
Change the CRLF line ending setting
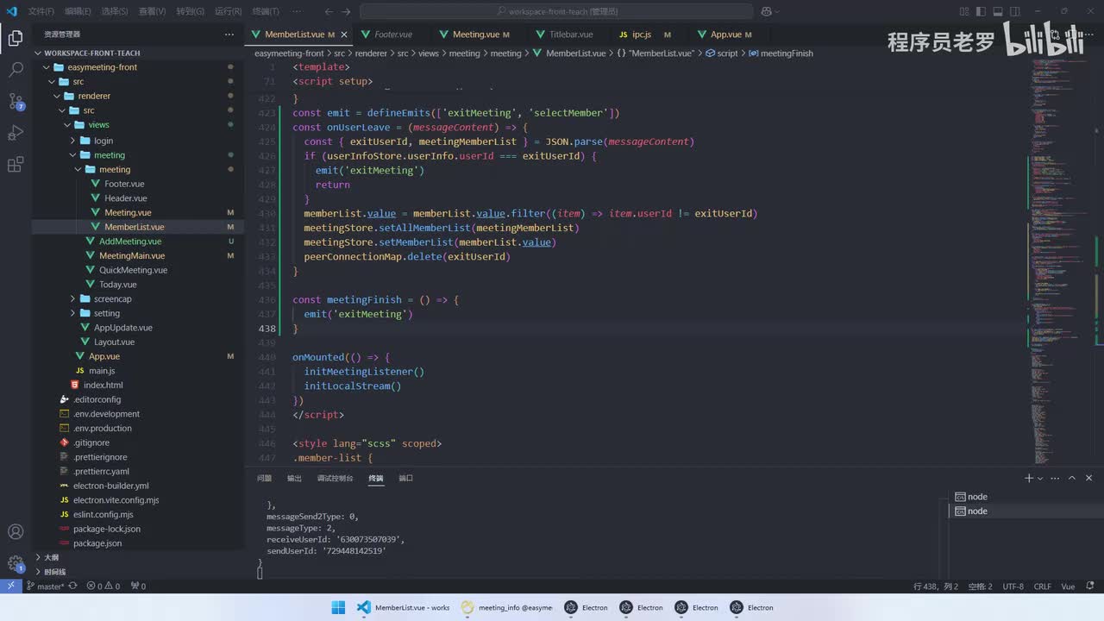point(1042,586)
